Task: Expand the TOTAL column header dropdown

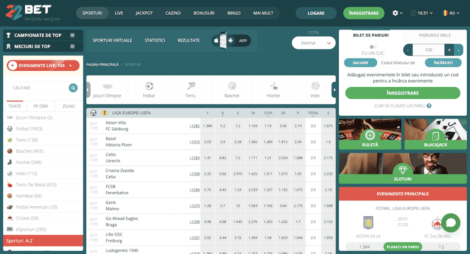Action: [313, 113]
